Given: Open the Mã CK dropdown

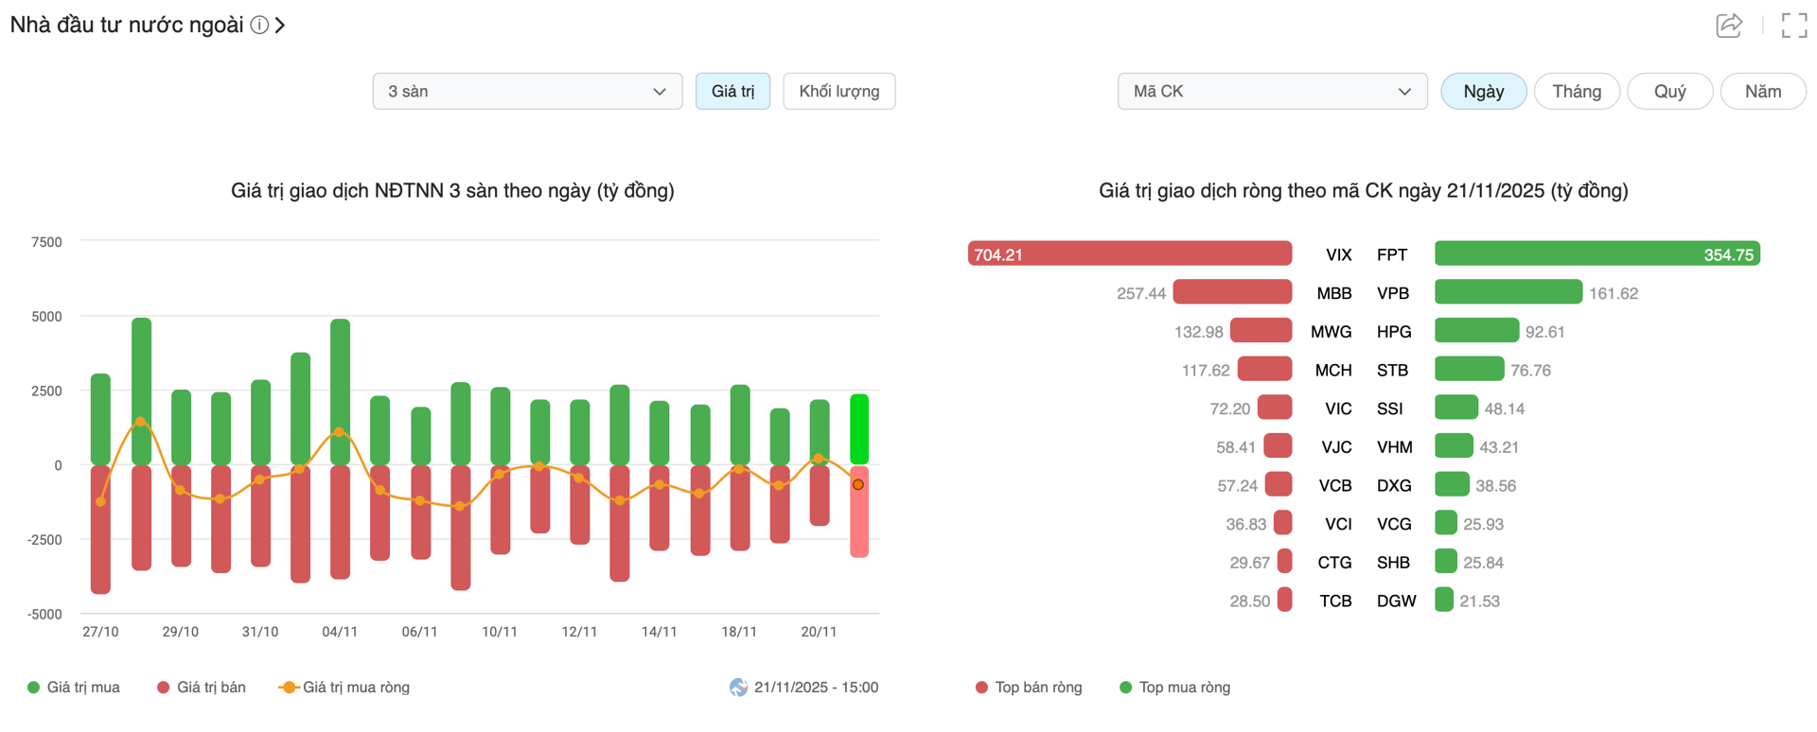Looking at the screenshot, I should [1272, 92].
